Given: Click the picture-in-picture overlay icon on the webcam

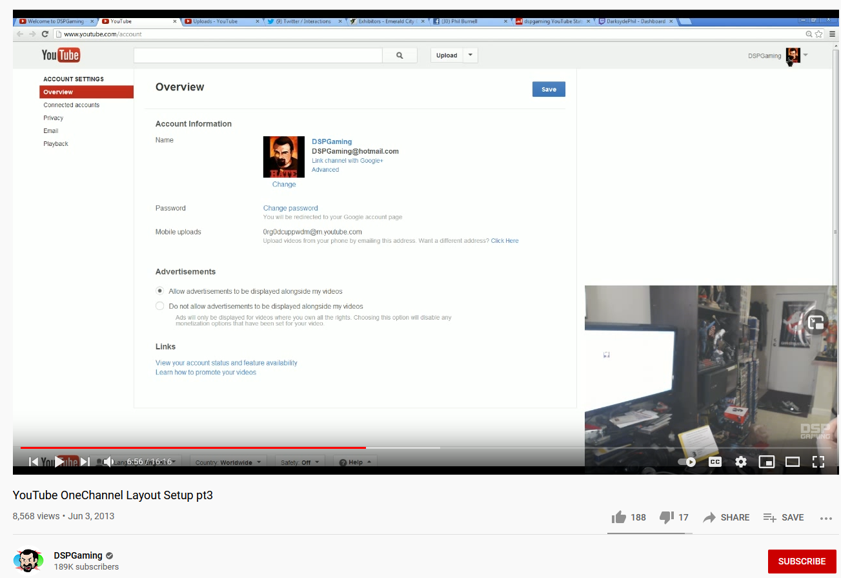Looking at the screenshot, I should (816, 322).
